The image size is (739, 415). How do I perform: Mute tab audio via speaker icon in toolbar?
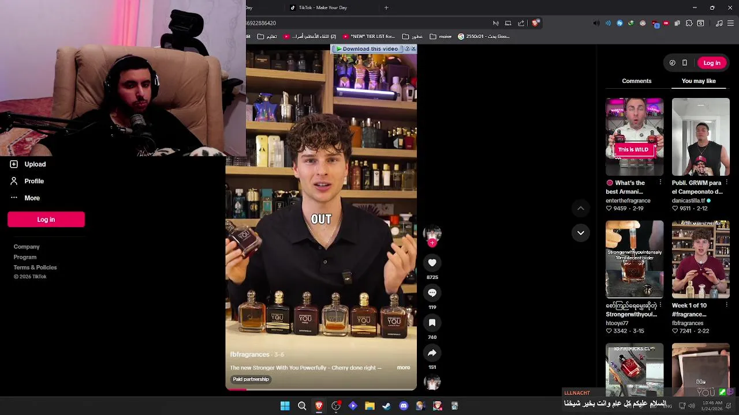click(596, 23)
